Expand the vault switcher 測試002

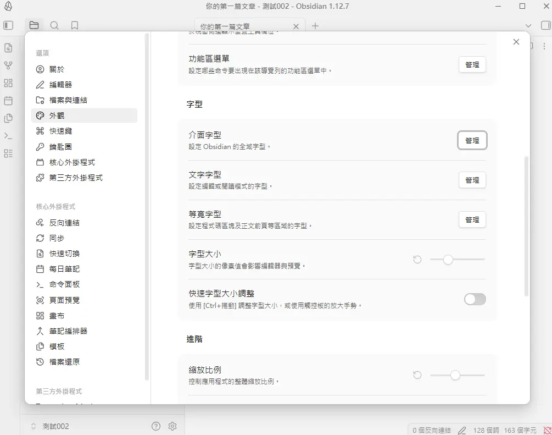pyautogui.click(x=49, y=426)
